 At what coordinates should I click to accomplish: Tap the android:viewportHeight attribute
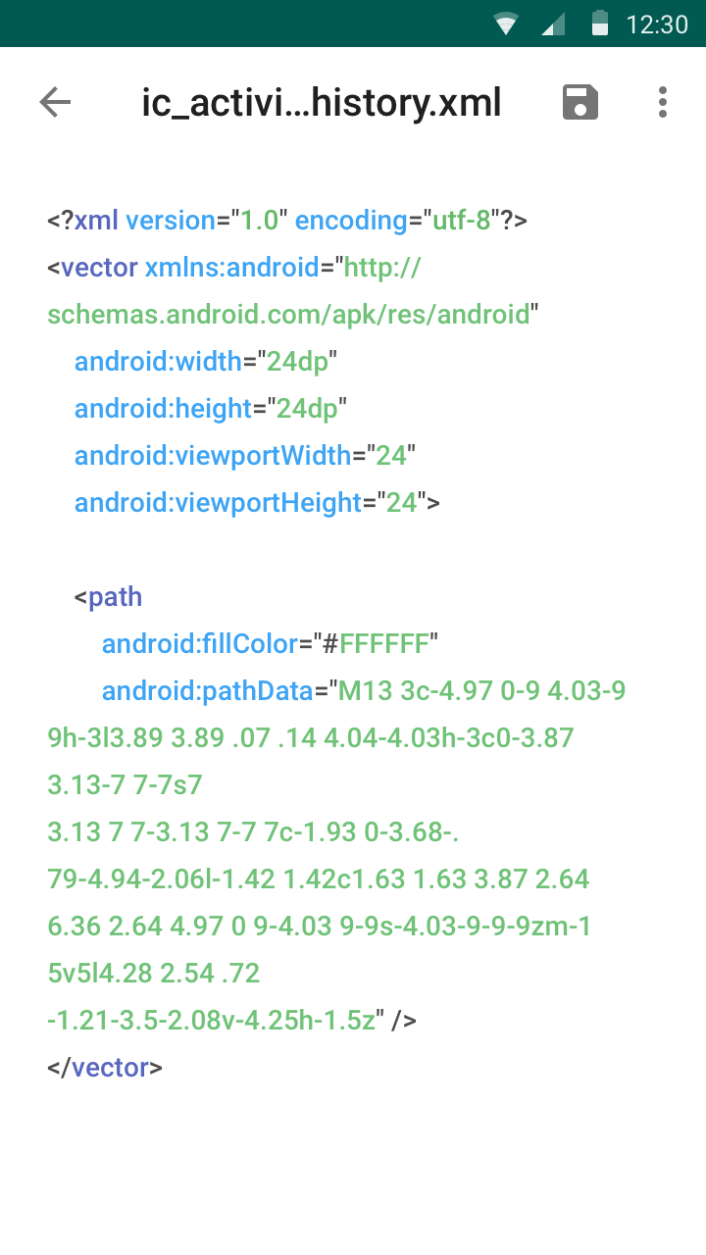pos(219,503)
